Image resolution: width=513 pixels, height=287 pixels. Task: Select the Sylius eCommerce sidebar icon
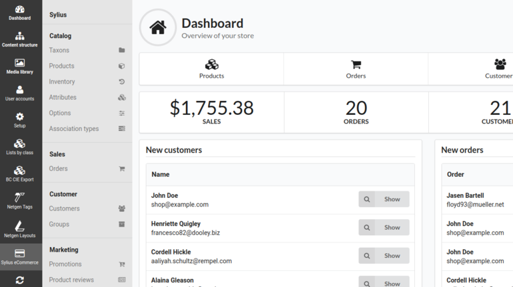[20, 257]
